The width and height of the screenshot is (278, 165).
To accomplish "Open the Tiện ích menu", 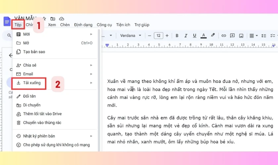I will (x=123, y=25).
